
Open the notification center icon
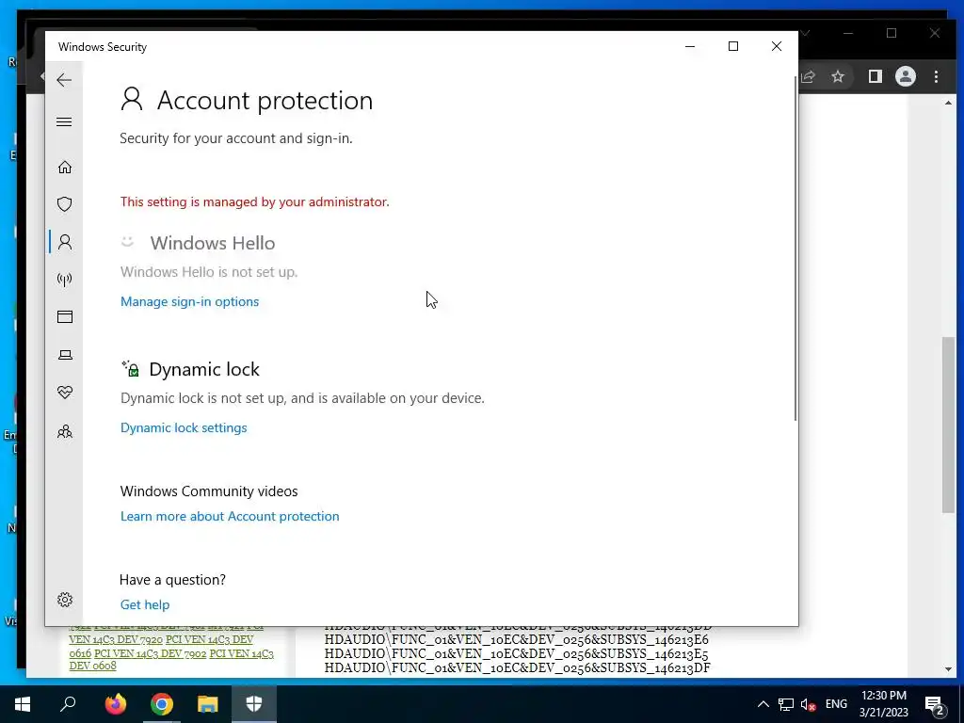934,704
